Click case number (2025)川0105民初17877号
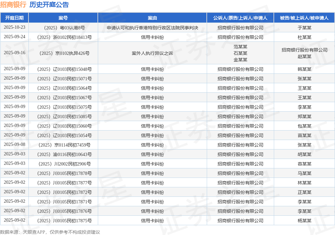The image size is (335, 235). tap(63, 183)
